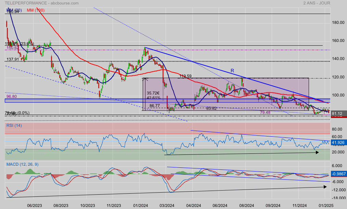Click the 35.72€ range measurement label
Viewport: 347px width, 209px height.
click(x=153, y=93)
